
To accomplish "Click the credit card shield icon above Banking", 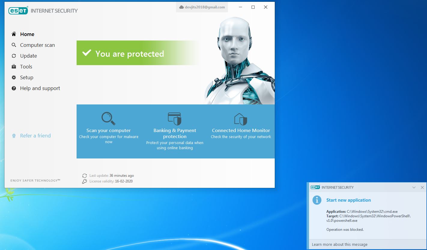I will coord(175,119).
